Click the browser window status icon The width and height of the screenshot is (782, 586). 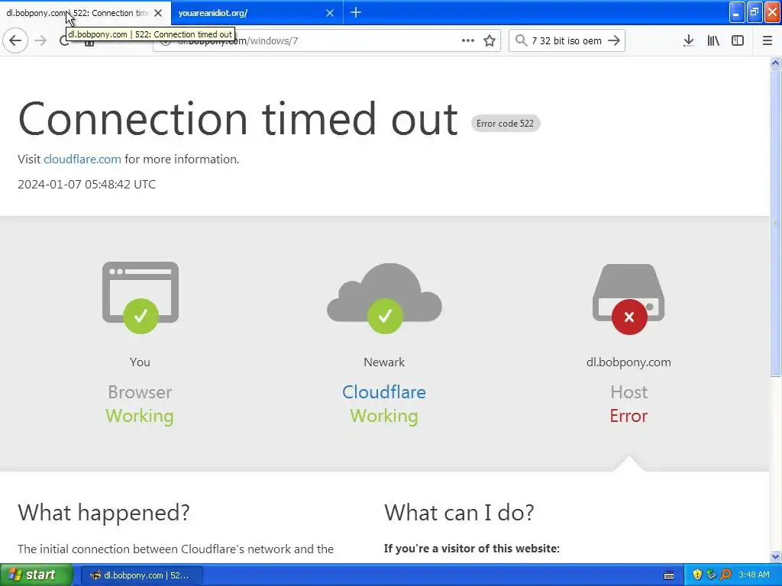pos(141,297)
